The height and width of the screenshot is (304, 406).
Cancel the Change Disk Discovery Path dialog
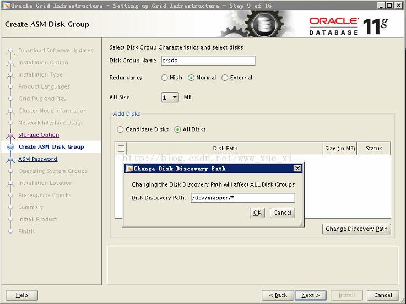282,213
